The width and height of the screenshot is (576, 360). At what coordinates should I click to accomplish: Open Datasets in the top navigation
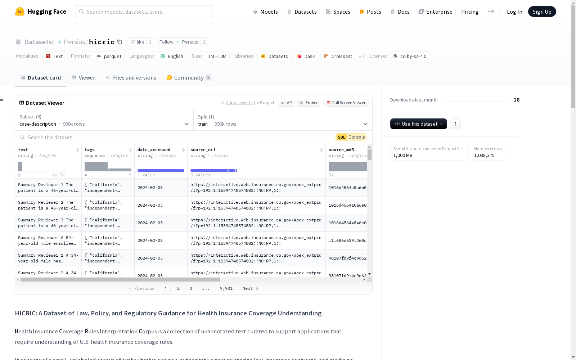[302, 12]
